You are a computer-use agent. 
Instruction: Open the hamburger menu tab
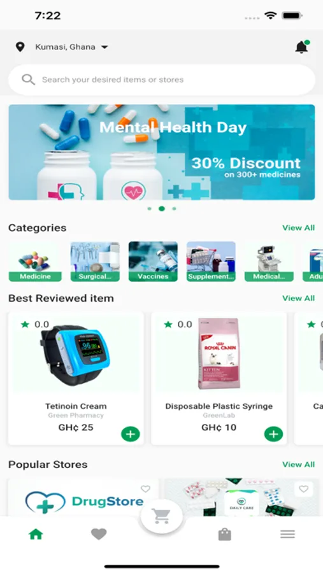coord(287,534)
